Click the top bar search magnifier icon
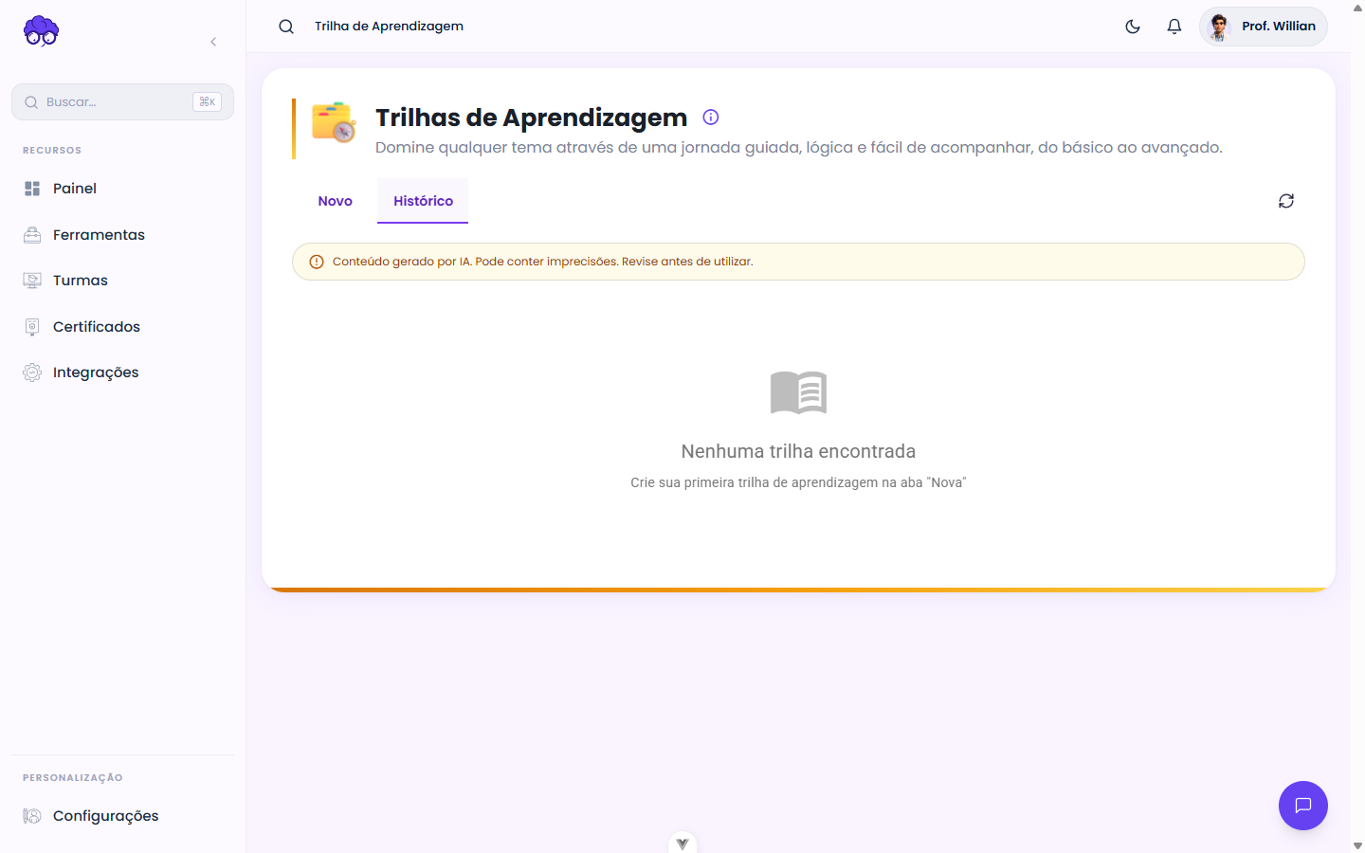The image size is (1365, 853). (286, 27)
